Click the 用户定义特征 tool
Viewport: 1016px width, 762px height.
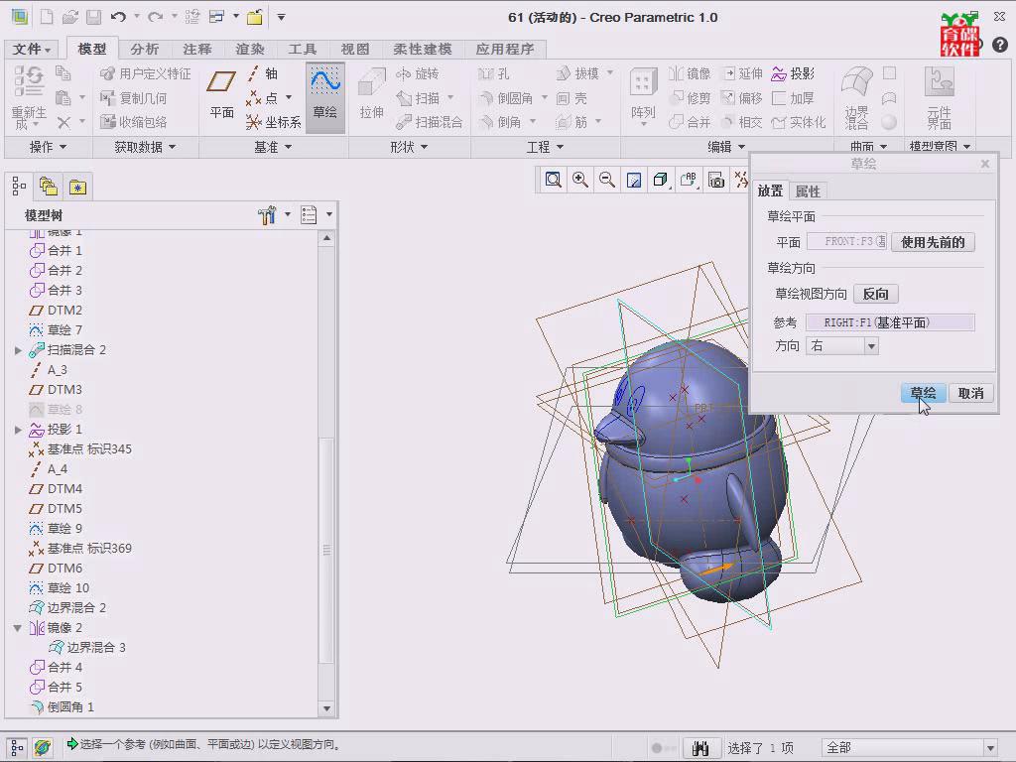click(145, 73)
